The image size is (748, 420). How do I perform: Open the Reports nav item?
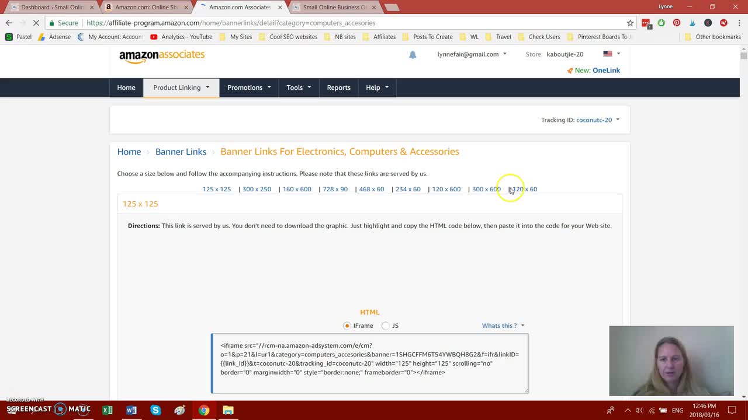[x=338, y=87]
